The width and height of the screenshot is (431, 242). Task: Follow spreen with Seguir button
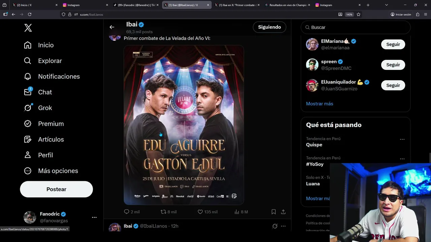click(393, 65)
